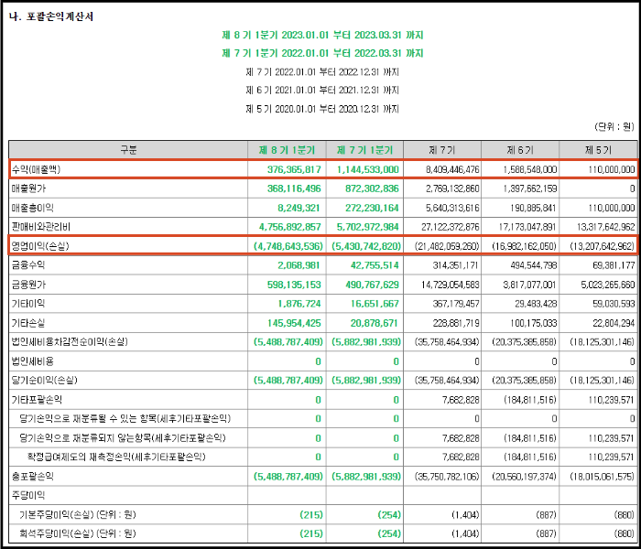Select the 기본주당이익(손실) row label
641x549 pixels.
click(78, 514)
